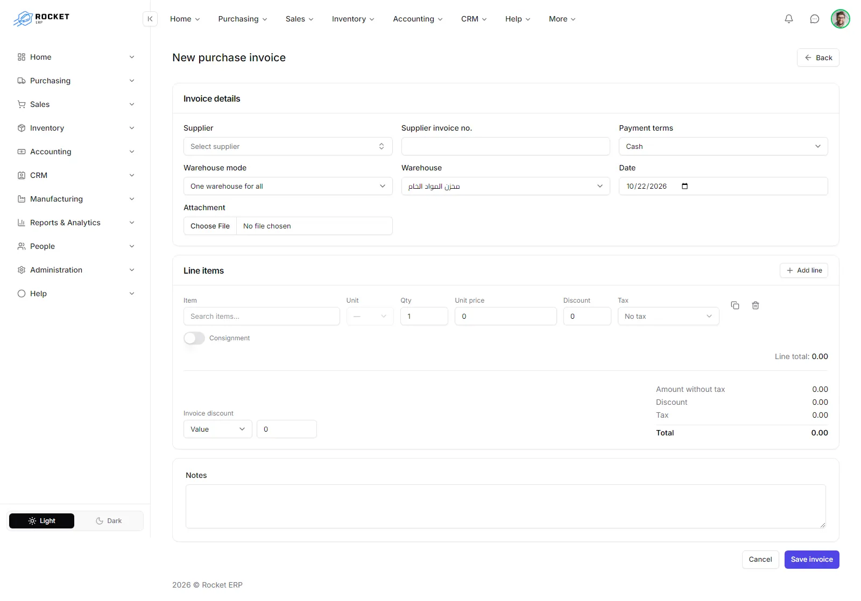Click the Back button
The height and width of the screenshot is (601, 861).
tap(818, 58)
